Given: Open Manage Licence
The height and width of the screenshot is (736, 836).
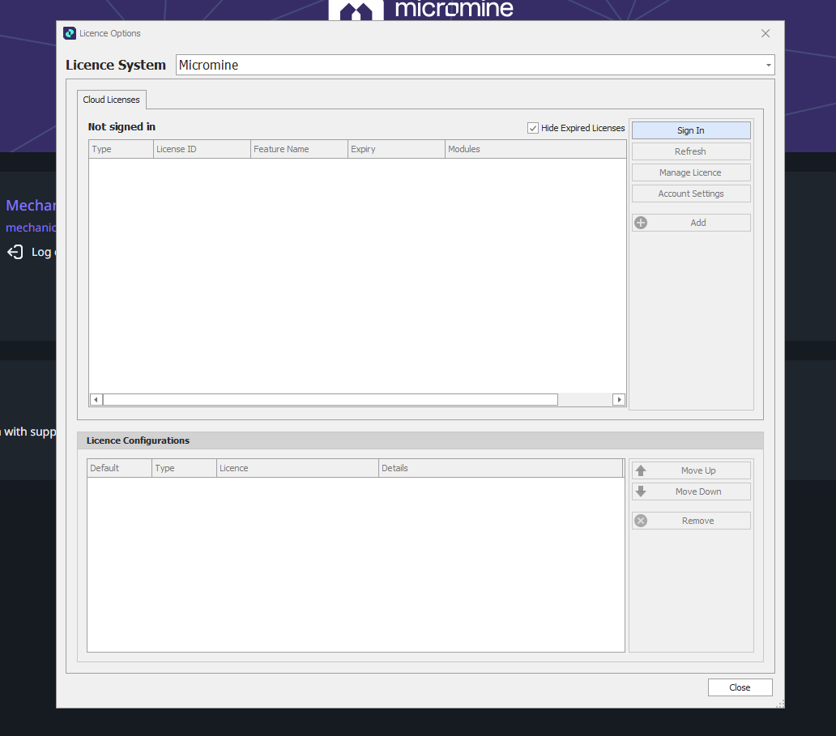Looking at the screenshot, I should pyautogui.click(x=691, y=172).
